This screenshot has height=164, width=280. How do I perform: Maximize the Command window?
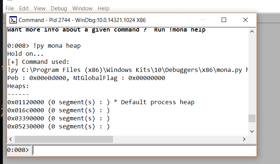click(224, 20)
